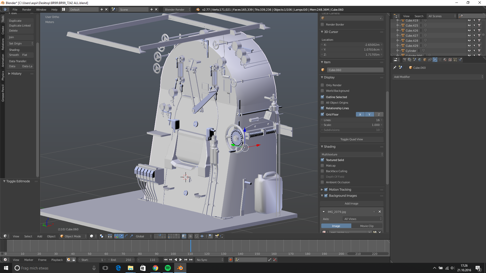Click the Smooth shading button
Image resolution: width=486 pixels, height=273 pixels.
(x=14, y=55)
